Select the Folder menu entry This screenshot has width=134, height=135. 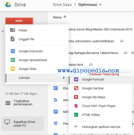coord(37,30)
